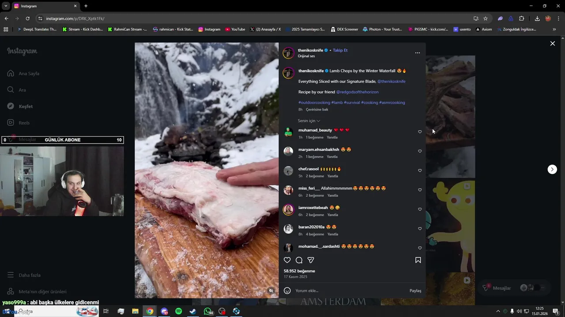Close the post overlay with the X
565x317 pixels.
pos(552,44)
